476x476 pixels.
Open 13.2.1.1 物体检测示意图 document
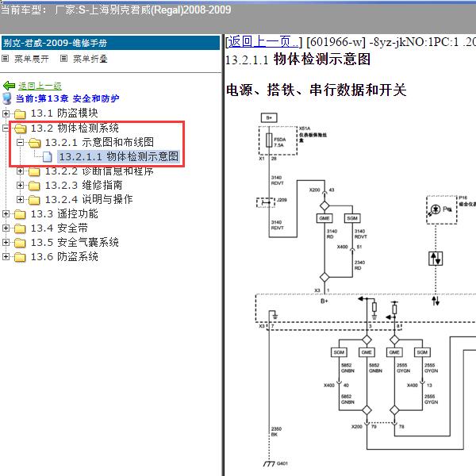pyautogui.click(x=119, y=156)
